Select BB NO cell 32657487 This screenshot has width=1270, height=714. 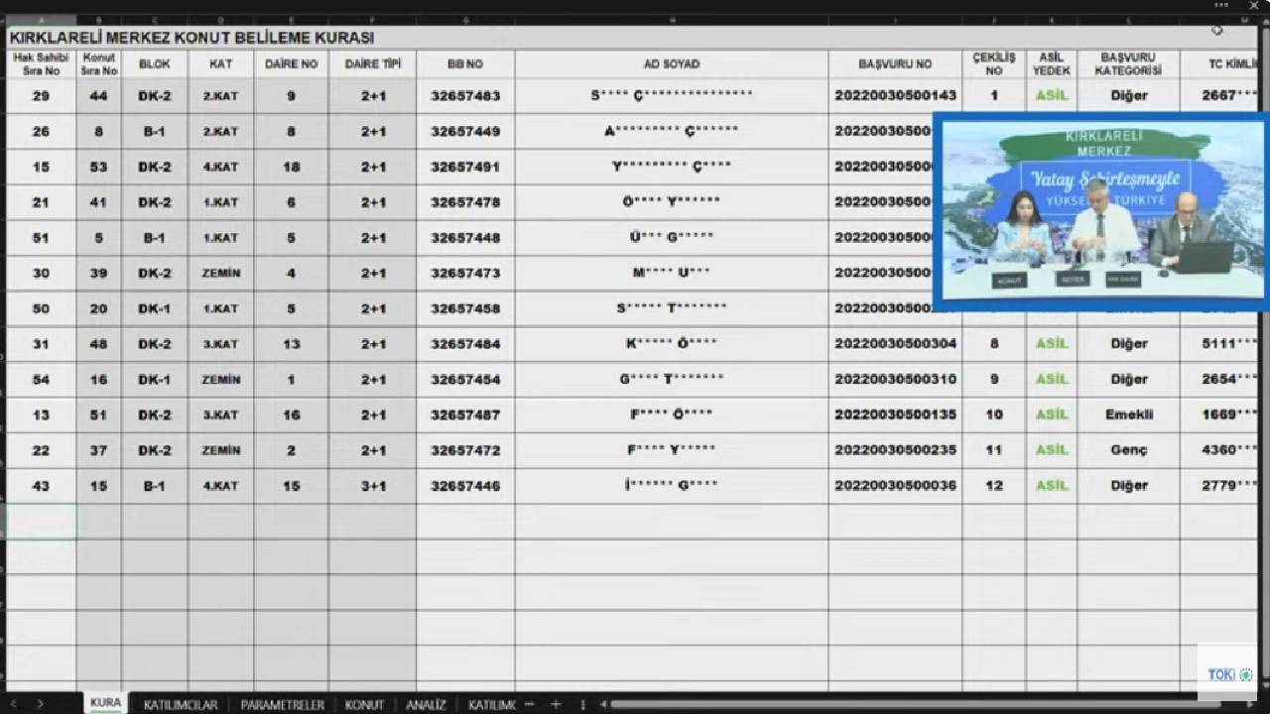pos(465,416)
